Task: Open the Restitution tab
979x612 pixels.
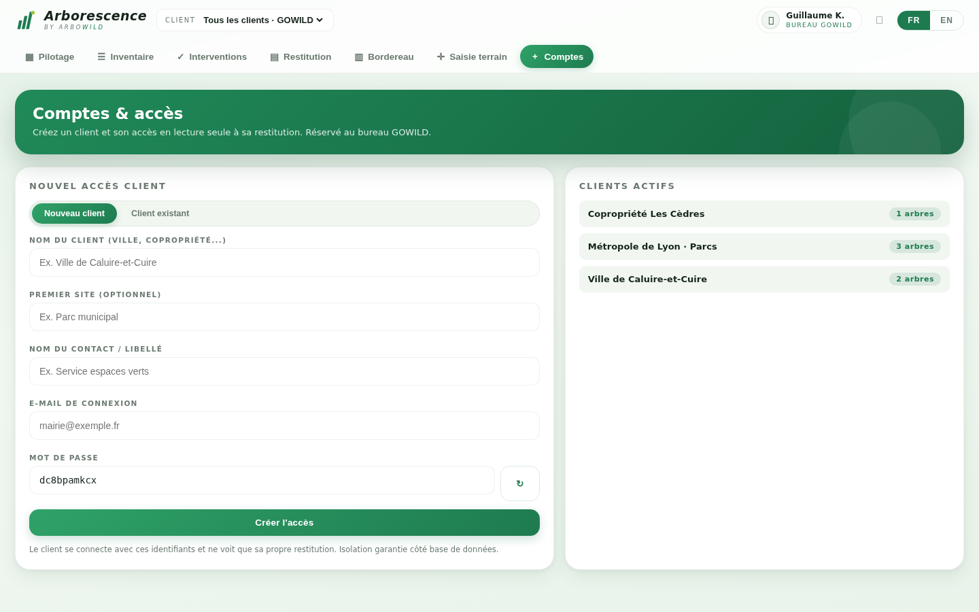Action: tap(300, 56)
